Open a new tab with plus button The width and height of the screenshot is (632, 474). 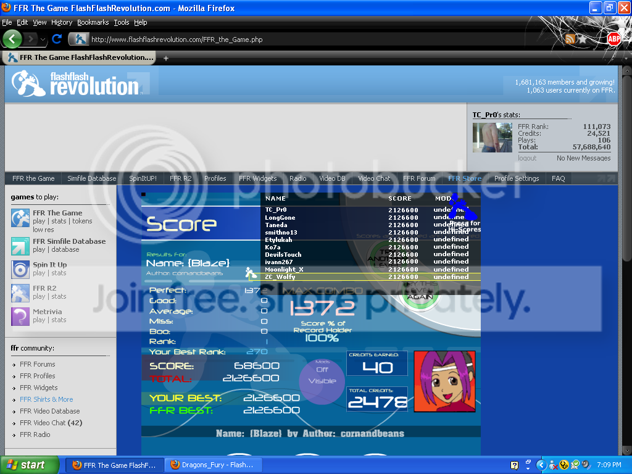[x=165, y=57]
